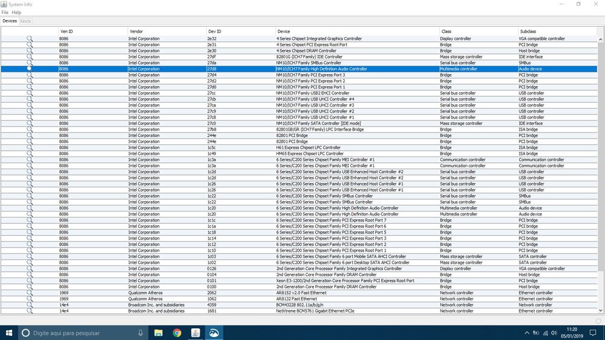Open the File menu
Image resolution: width=605 pixels, height=340 pixels.
coord(5,12)
